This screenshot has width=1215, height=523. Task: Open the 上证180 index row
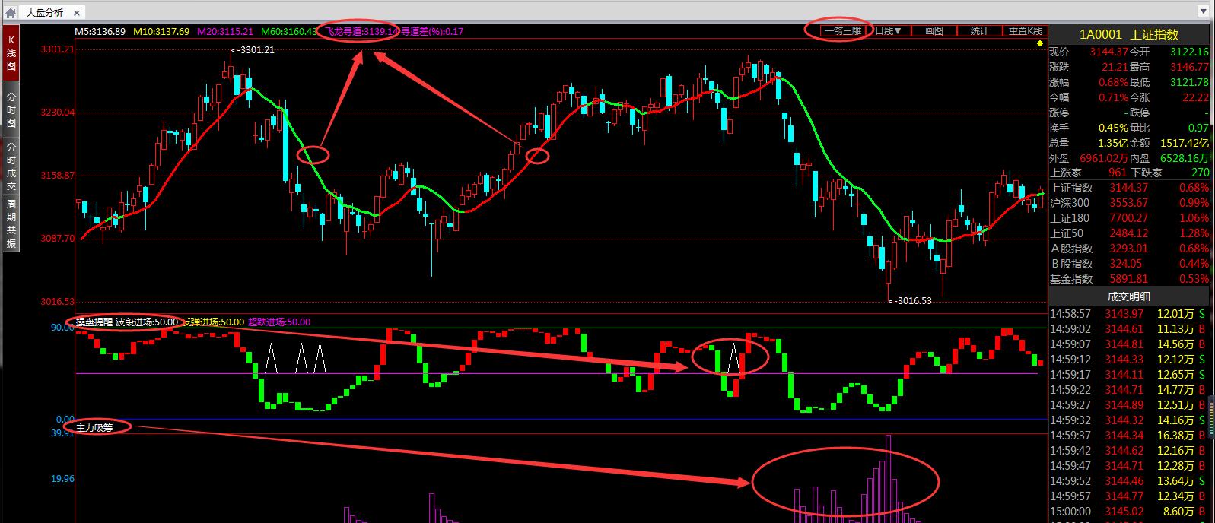(x=1129, y=218)
